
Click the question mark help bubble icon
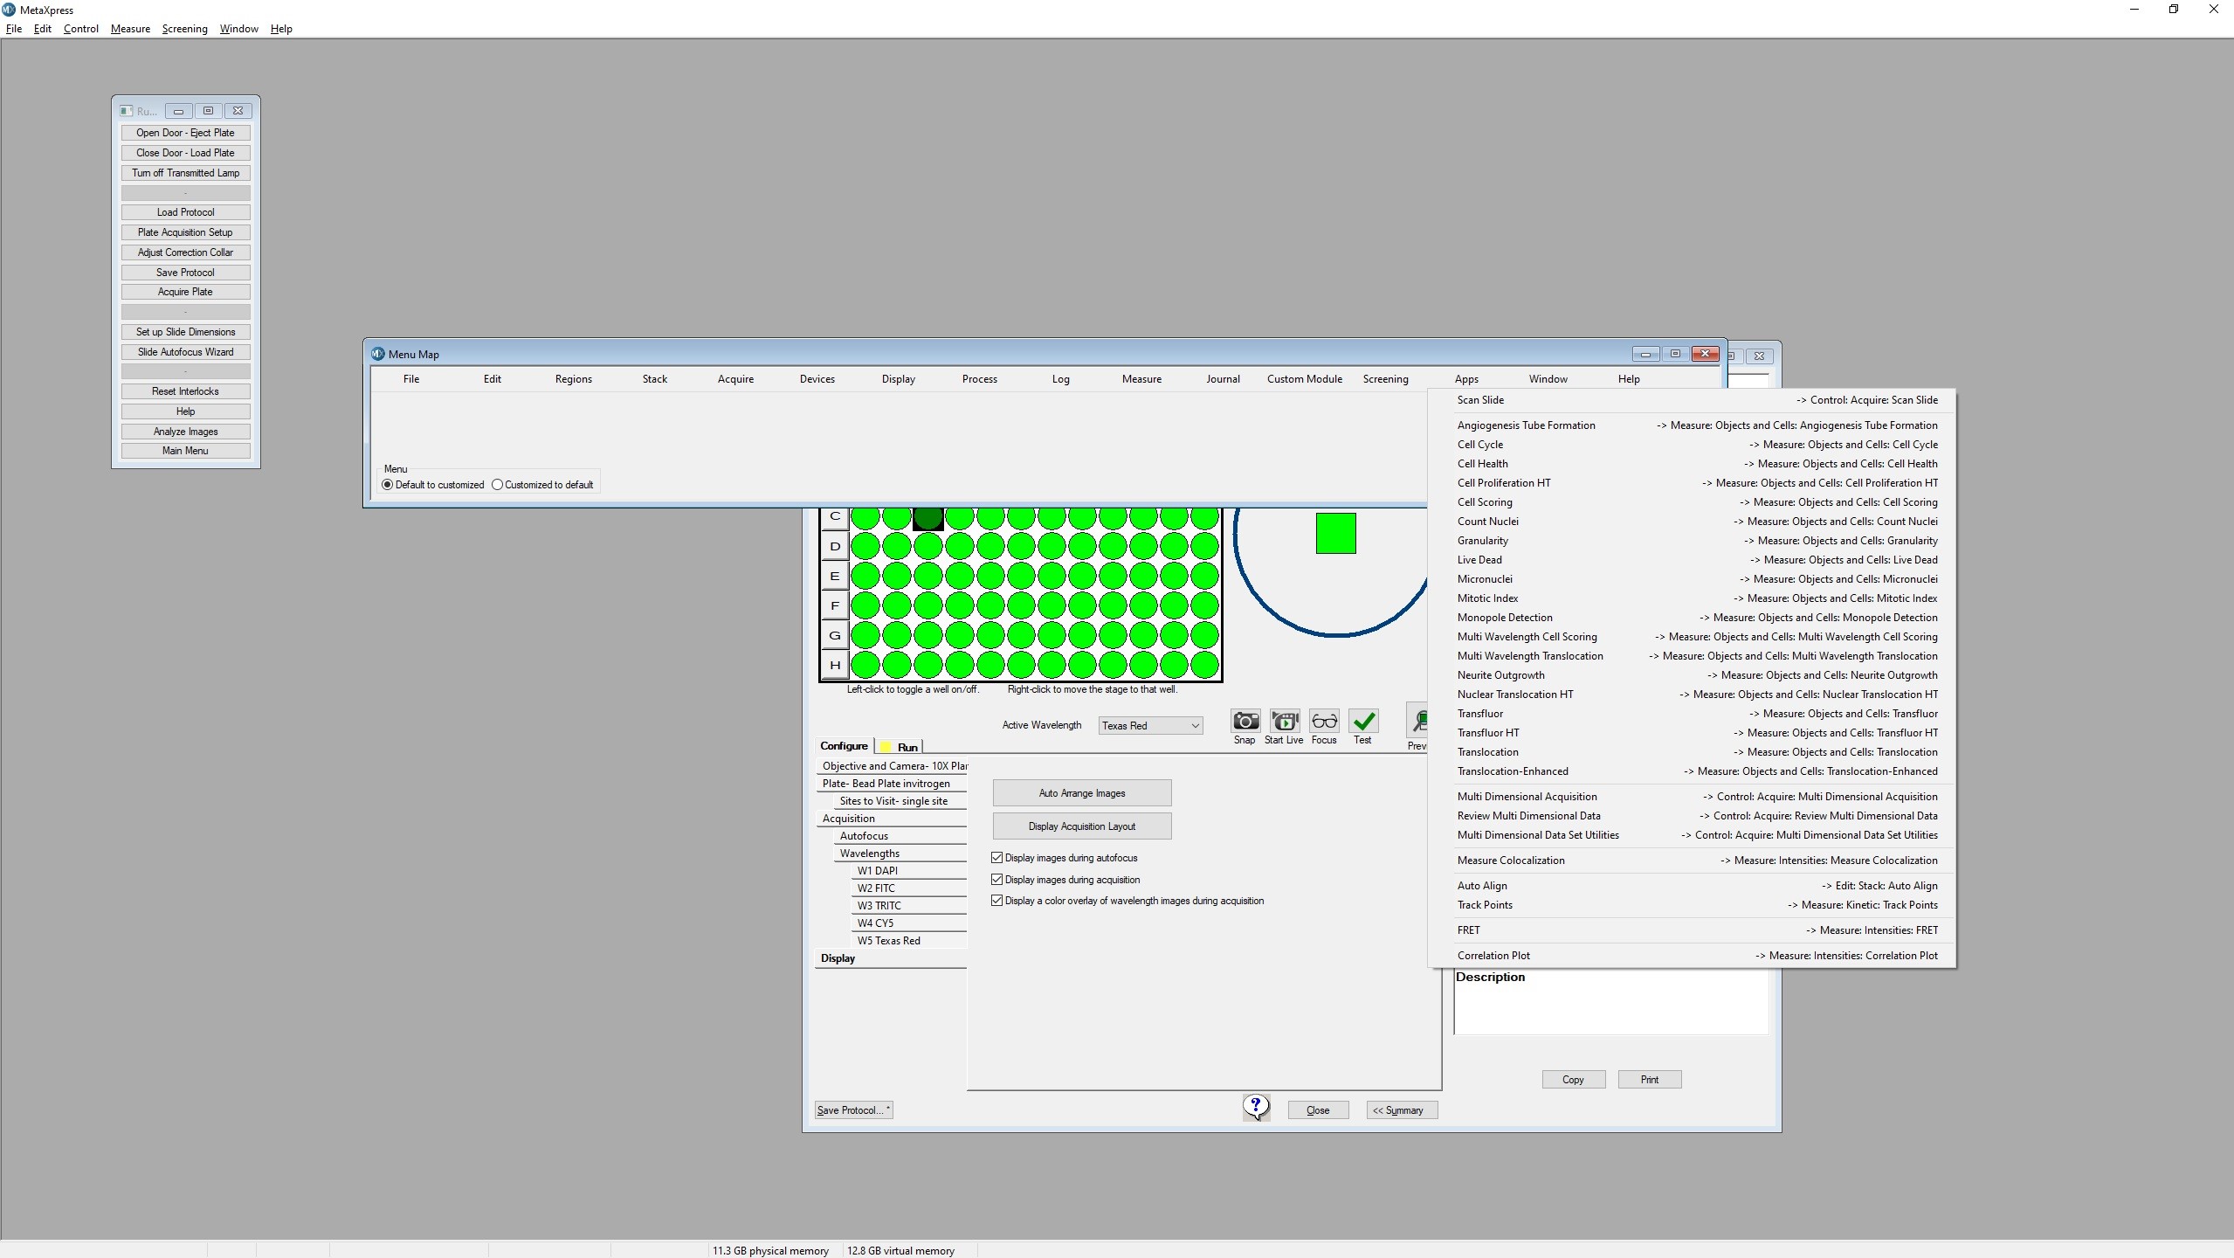(x=1256, y=1107)
